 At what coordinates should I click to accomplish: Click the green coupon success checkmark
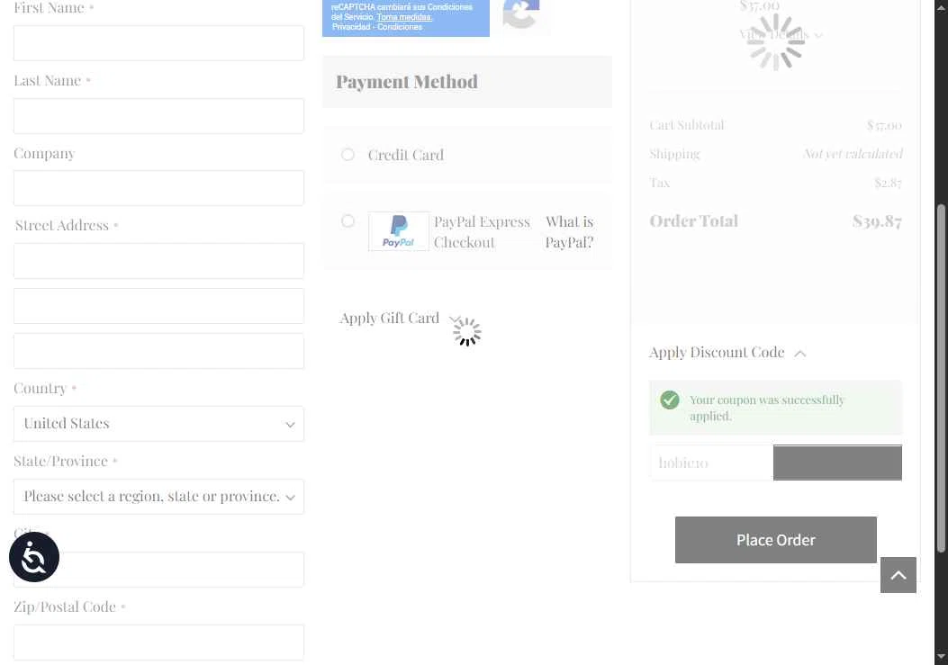click(669, 400)
